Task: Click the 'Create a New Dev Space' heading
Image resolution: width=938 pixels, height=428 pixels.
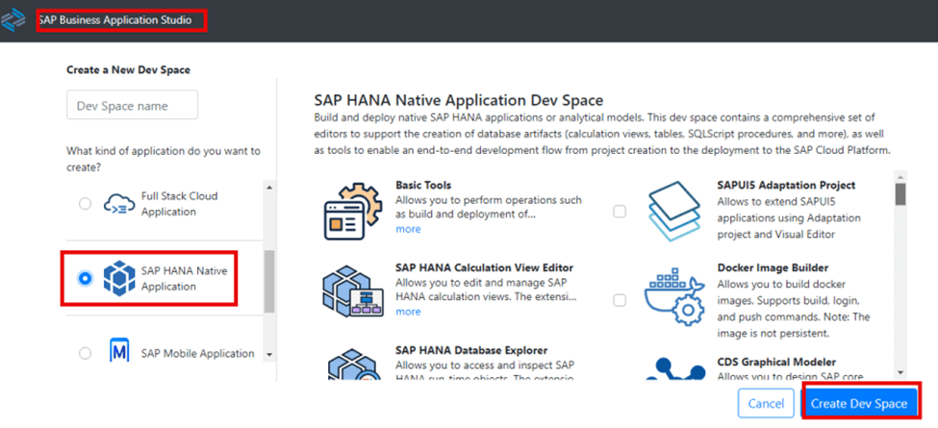Action: tap(128, 70)
